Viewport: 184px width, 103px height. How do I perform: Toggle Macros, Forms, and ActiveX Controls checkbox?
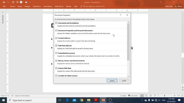point(56,61)
